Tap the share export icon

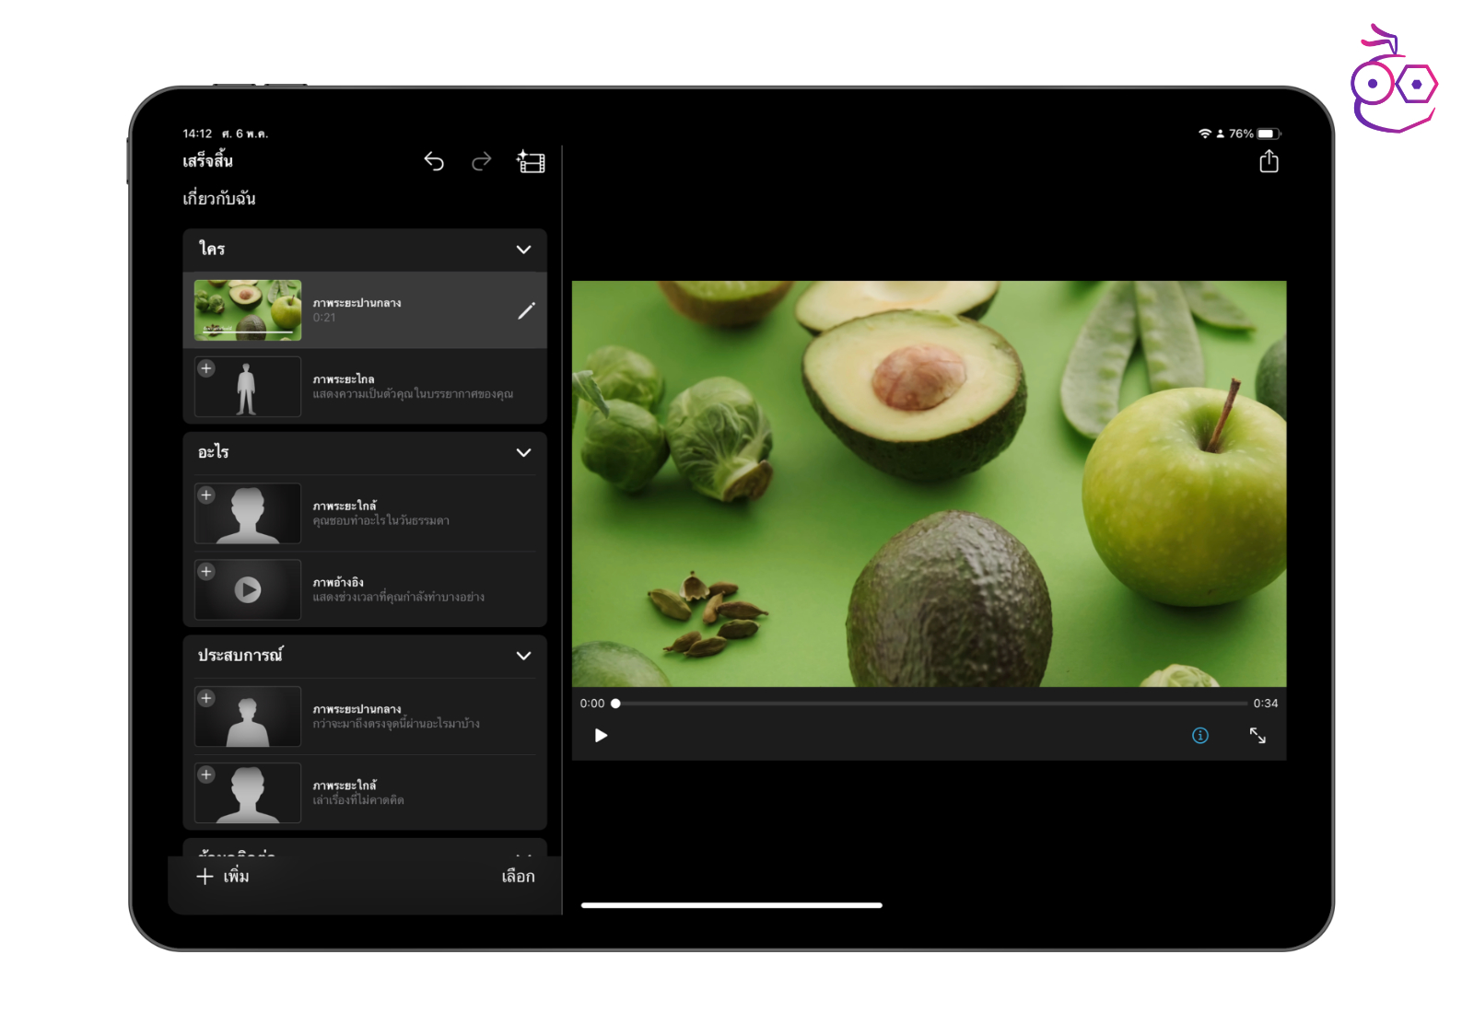tap(1269, 162)
